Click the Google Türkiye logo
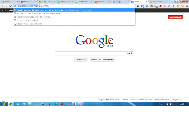Screen dimensions: 189x118 [x=94, y=41]
